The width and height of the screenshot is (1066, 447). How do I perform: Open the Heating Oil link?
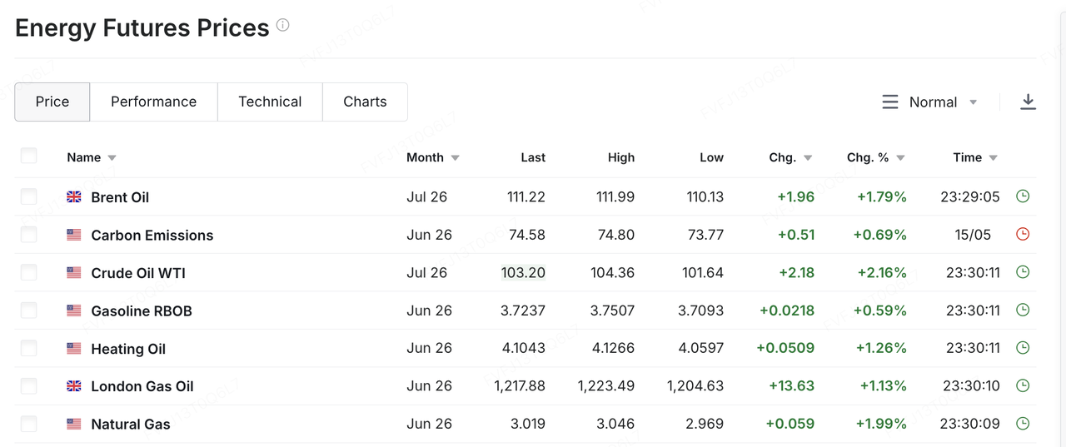pyautogui.click(x=128, y=349)
